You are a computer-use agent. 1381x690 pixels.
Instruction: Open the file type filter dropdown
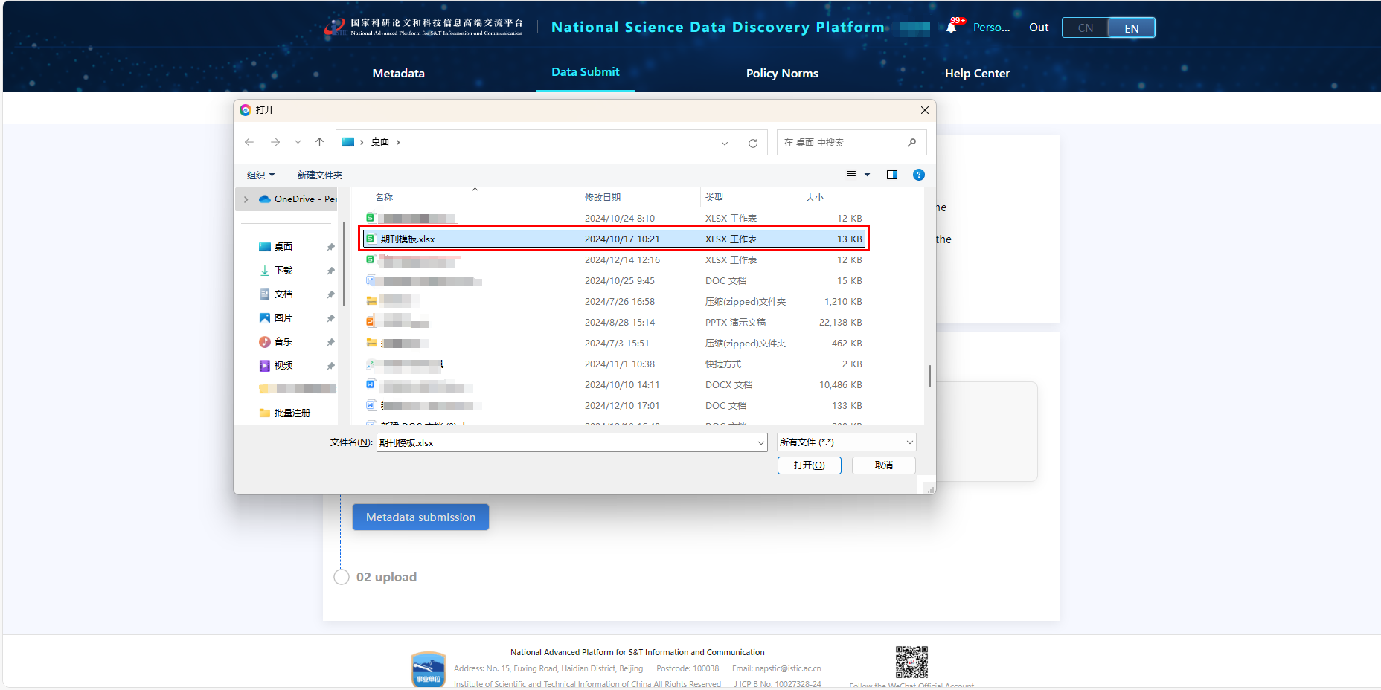(x=846, y=442)
